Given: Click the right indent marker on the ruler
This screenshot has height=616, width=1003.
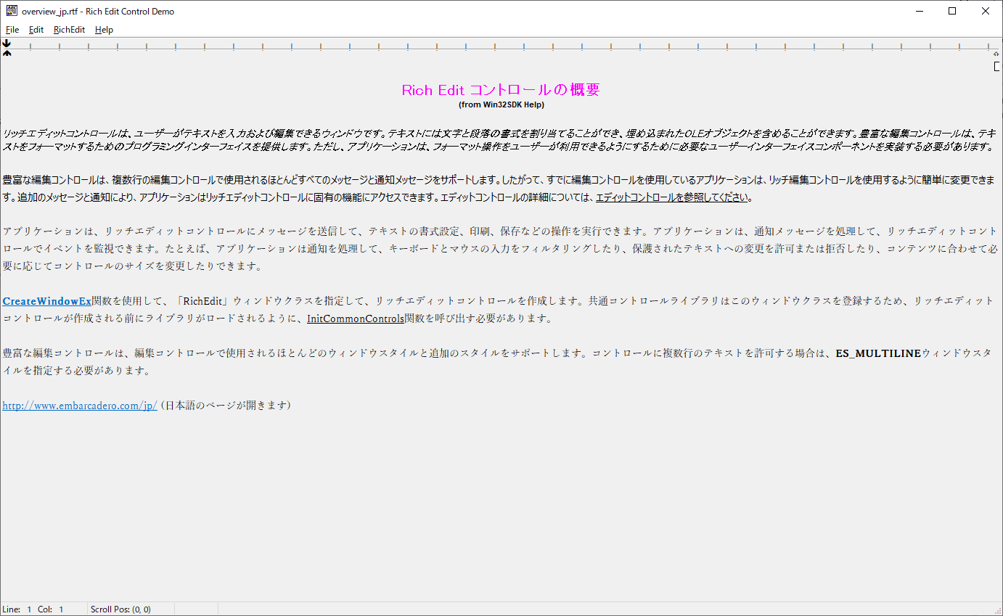Looking at the screenshot, I should point(996,54).
